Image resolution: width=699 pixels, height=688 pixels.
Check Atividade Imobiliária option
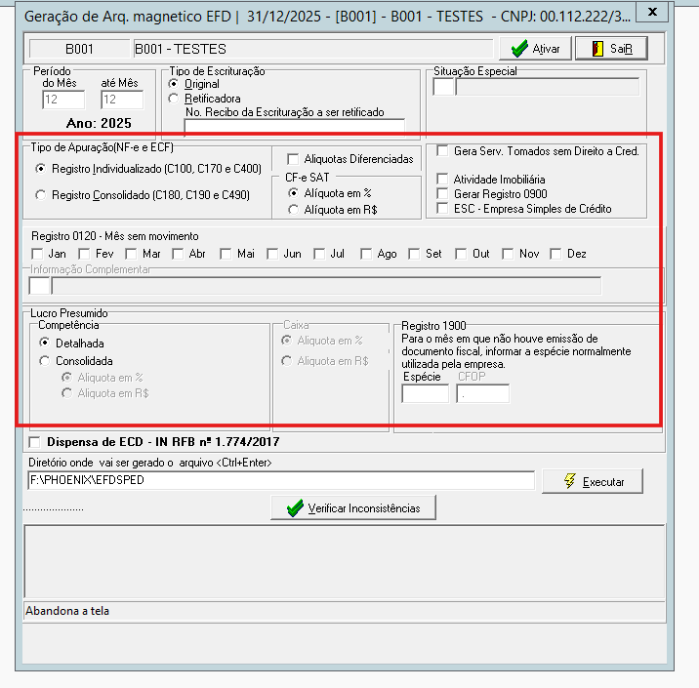tap(442, 180)
